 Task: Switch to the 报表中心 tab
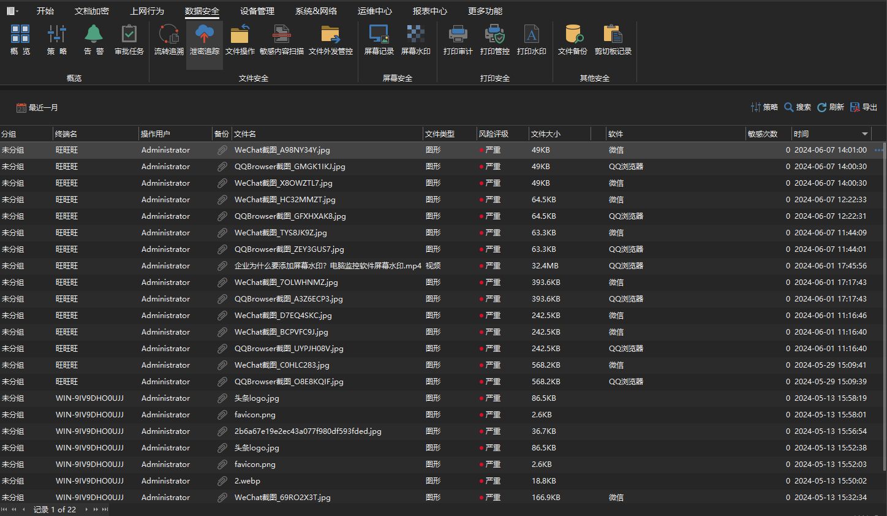pyautogui.click(x=430, y=11)
